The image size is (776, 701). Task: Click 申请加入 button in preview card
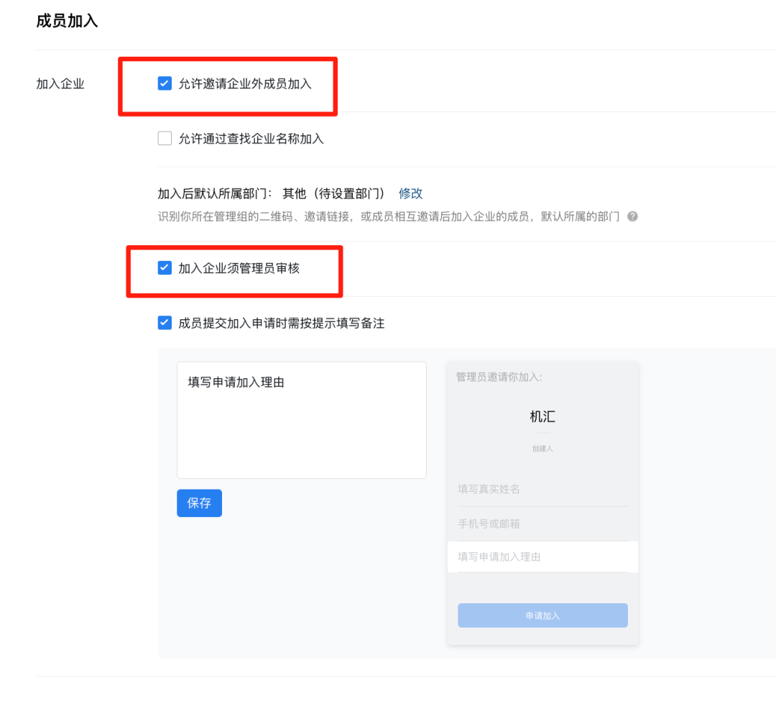pyautogui.click(x=542, y=615)
